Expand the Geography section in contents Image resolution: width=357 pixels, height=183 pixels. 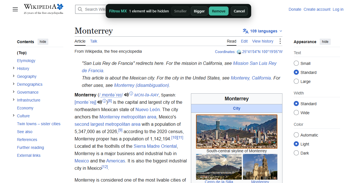(x=14, y=76)
